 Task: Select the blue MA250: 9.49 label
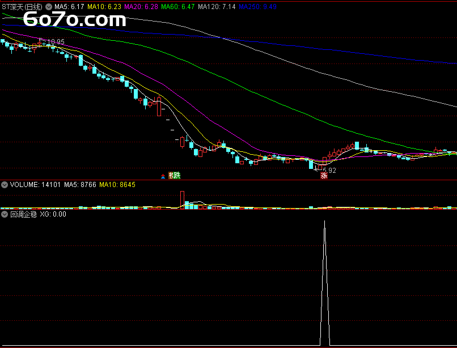click(257, 7)
